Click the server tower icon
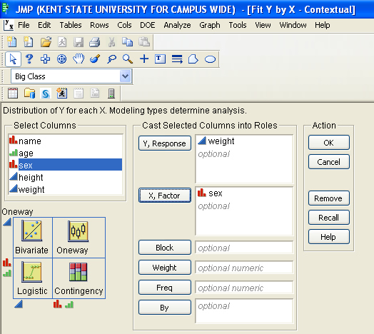Screen dimensions: 374x334 (x=111, y=93)
